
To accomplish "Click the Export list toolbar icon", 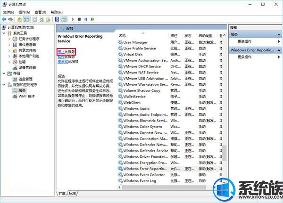I will 48,19.
